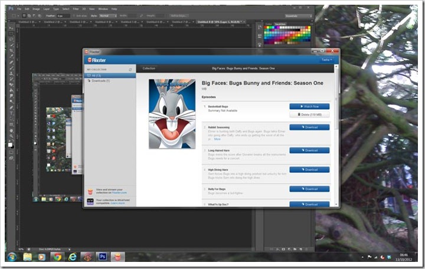
Task: Click the Refine Edge button
Action: point(179,16)
